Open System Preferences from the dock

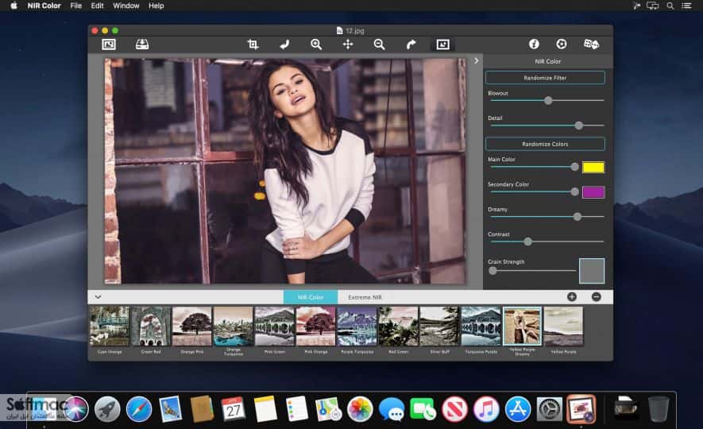(x=549, y=409)
